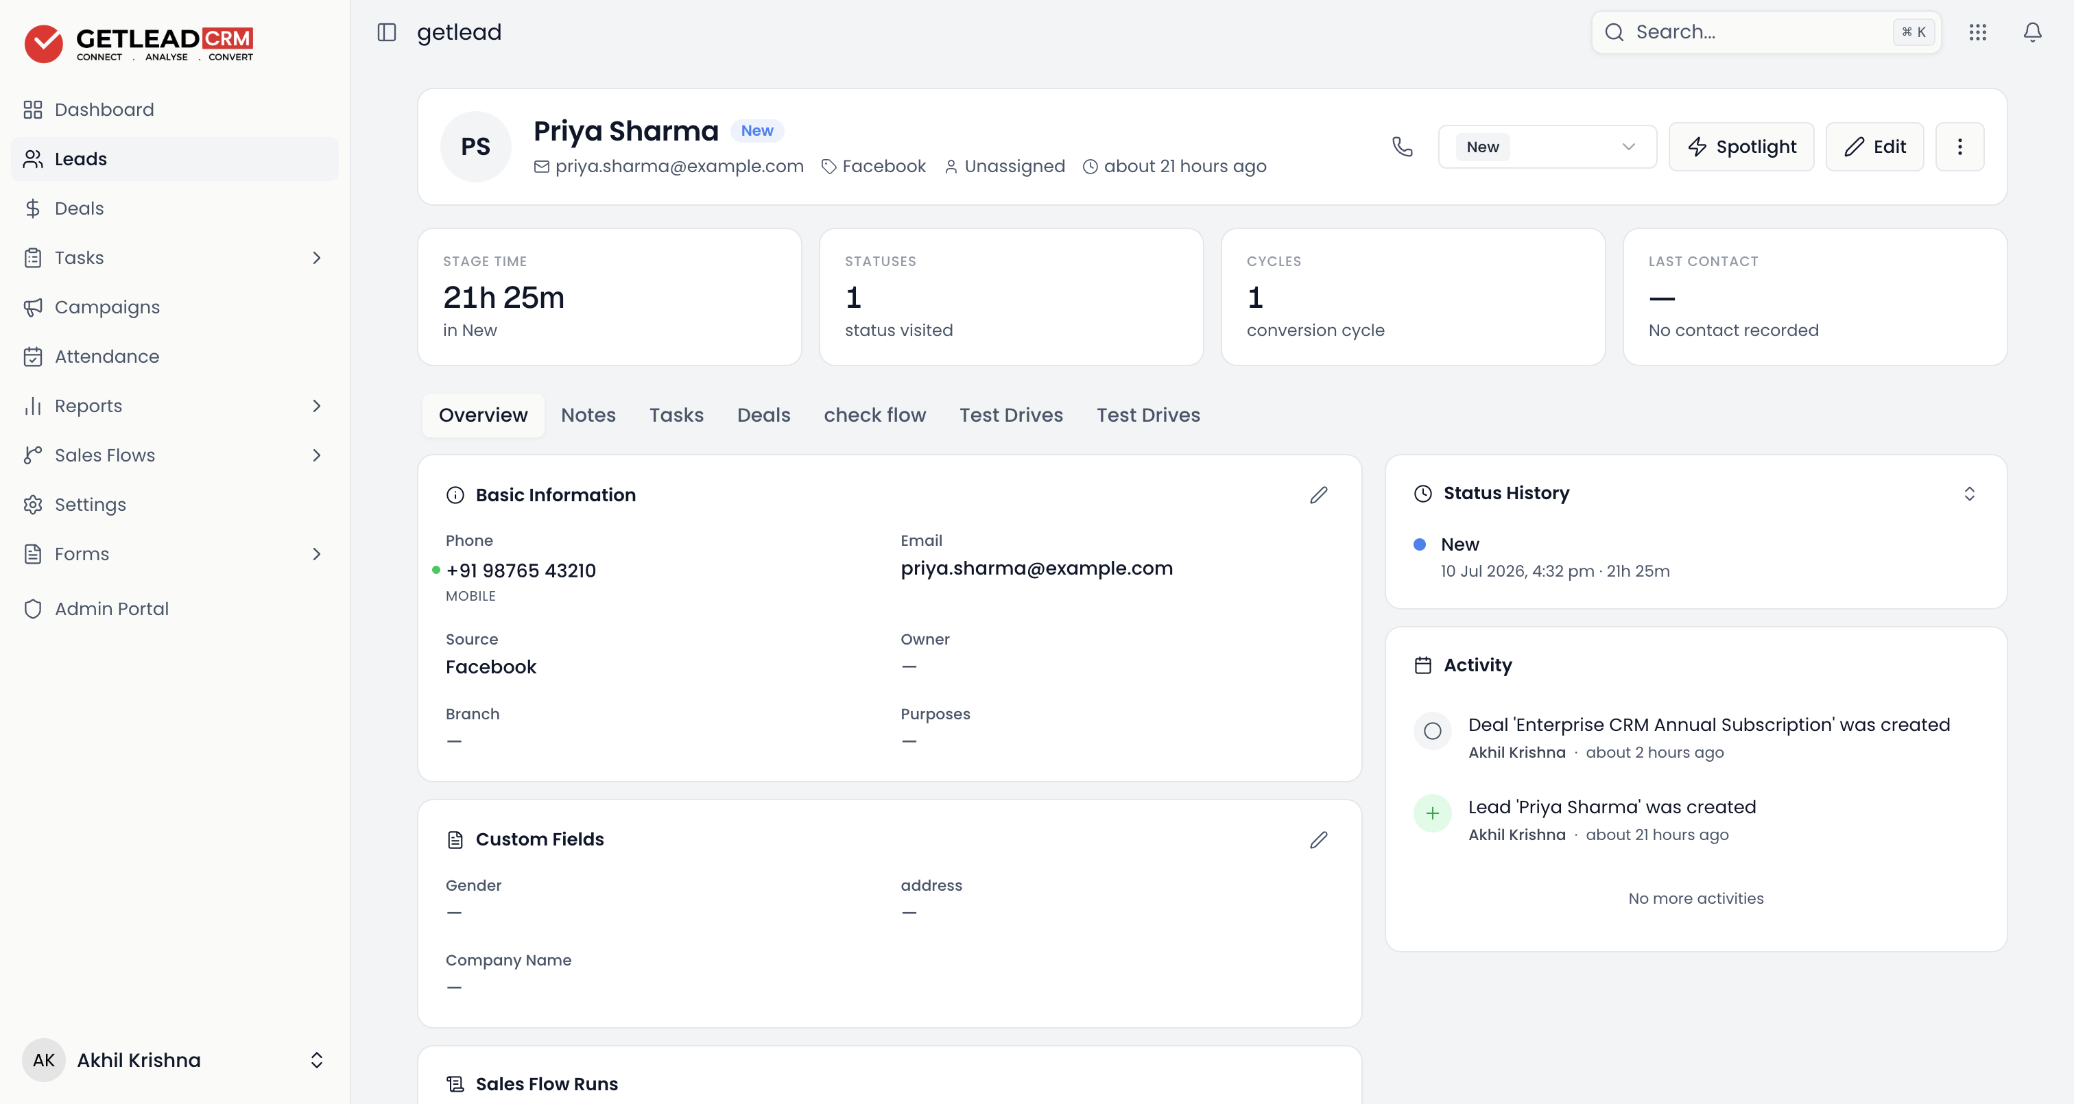The image size is (2074, 1104).
Task: Click the Activity calendar icon
Action: [1422, 665]
